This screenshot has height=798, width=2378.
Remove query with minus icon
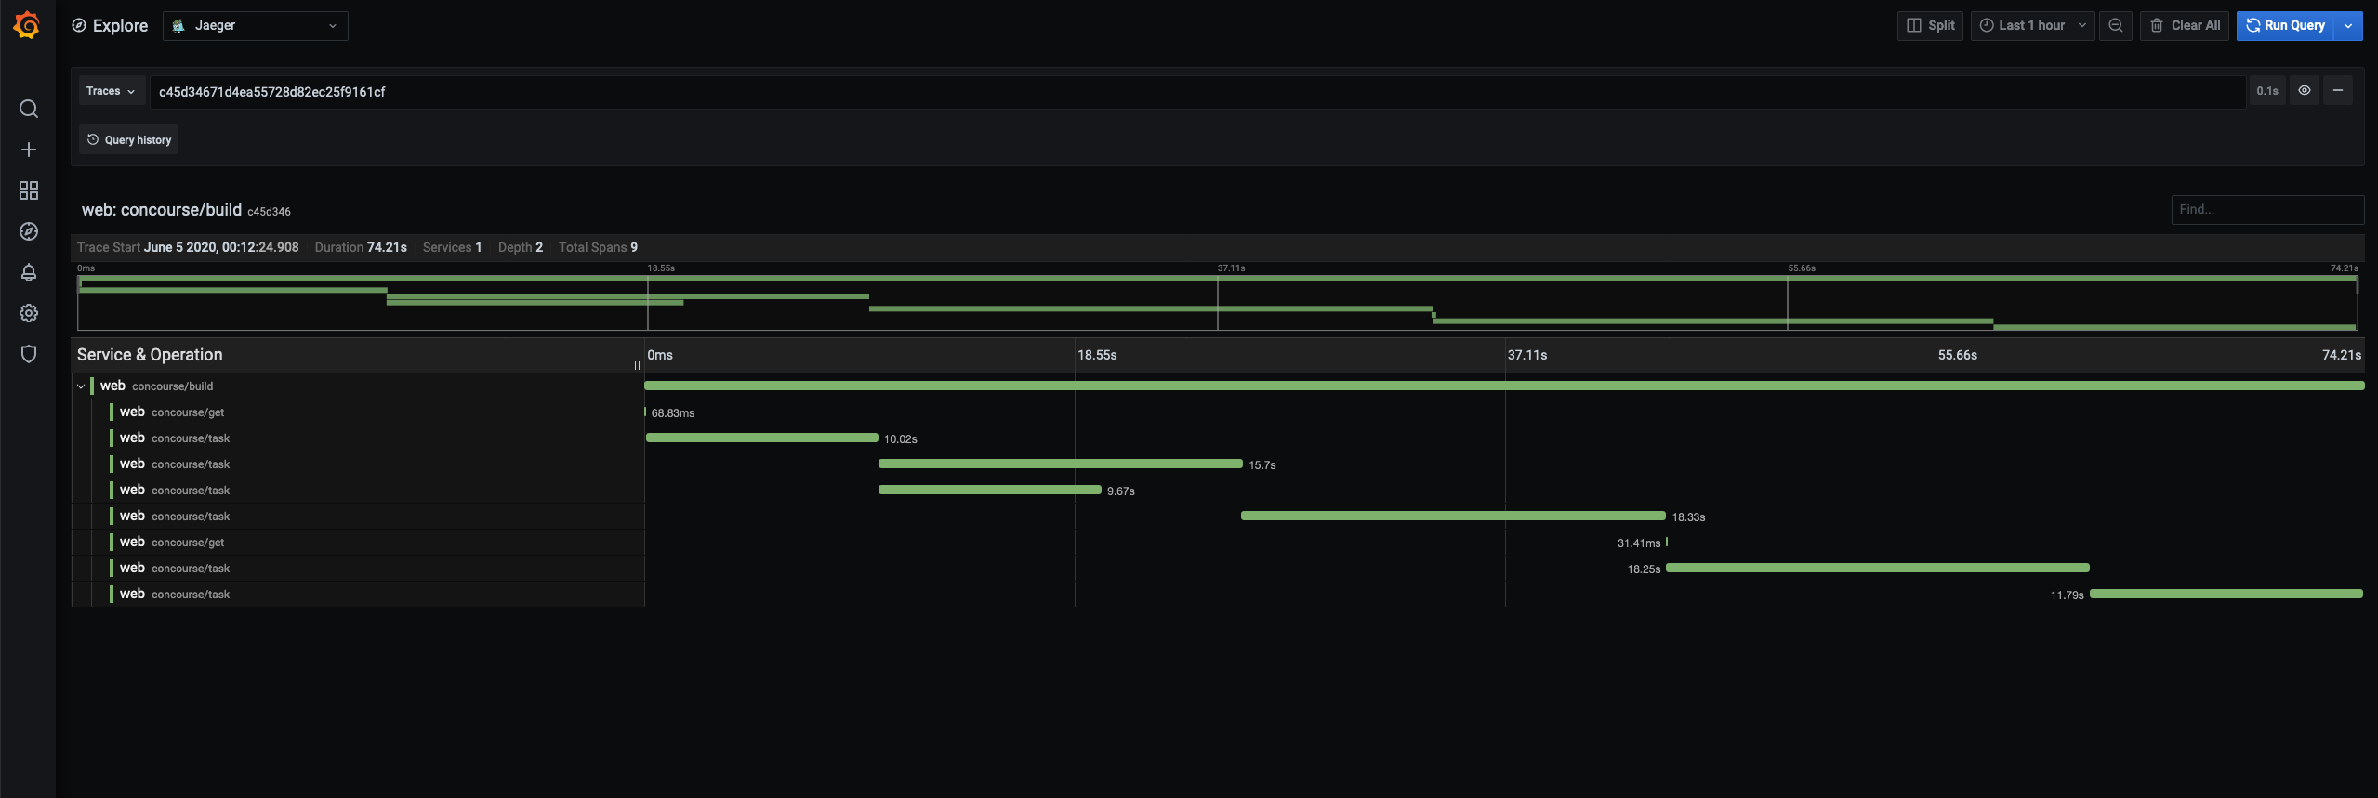(x=2338, y=91)
